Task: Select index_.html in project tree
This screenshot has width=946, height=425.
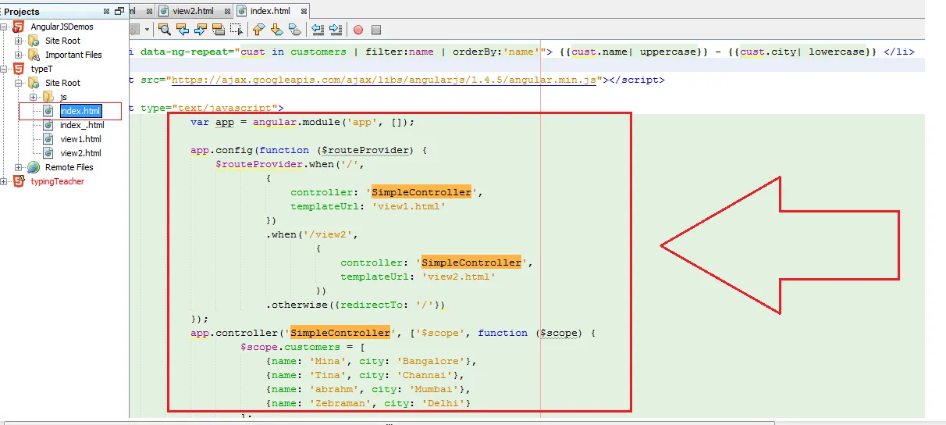Action: 82,125
